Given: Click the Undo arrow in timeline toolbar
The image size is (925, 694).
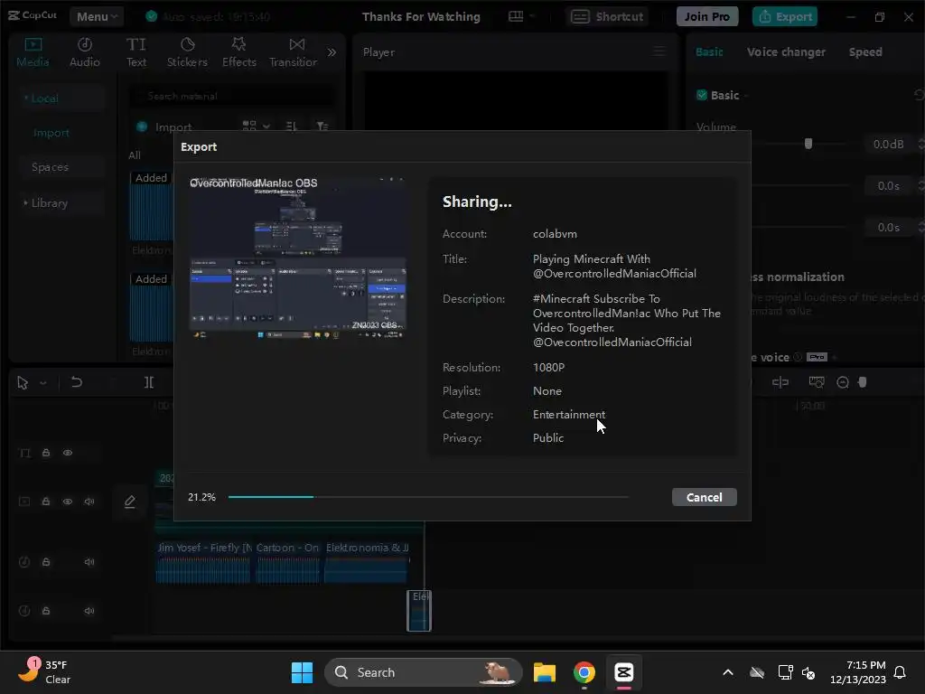Looking at the screenshot, I should tap(77, 382).
